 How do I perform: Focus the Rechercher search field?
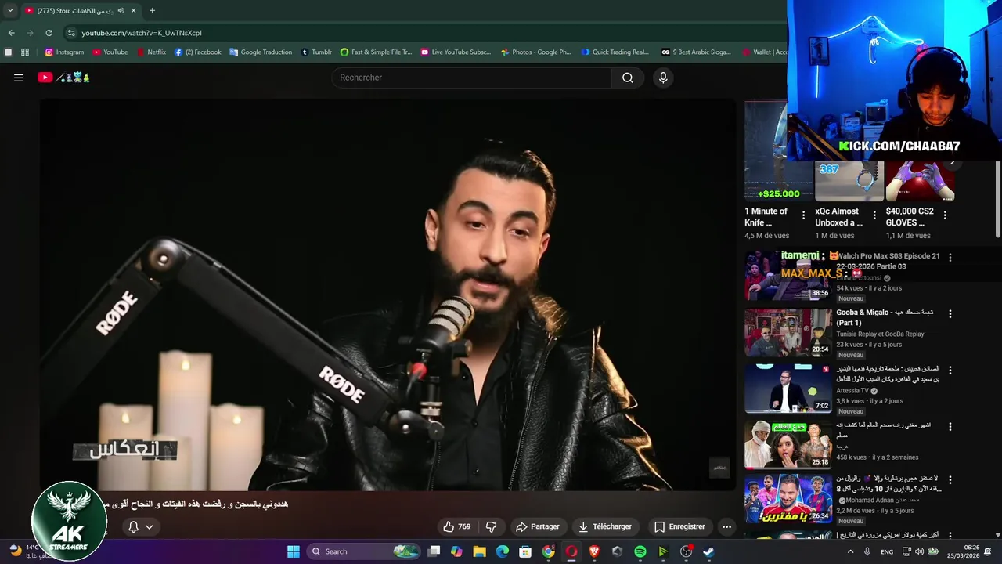click(472, 78)
